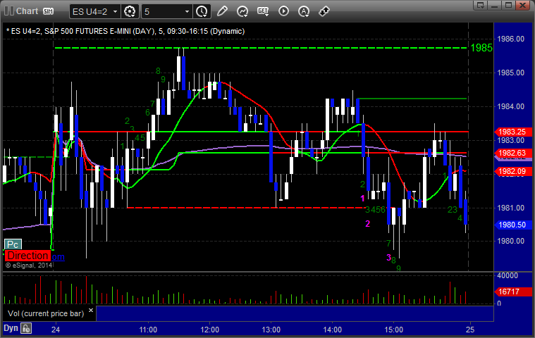The width and height of the screenshot is (535, 338).
Task: Click the 1982.09 red price marker
Action: click(x=513, y=171)
